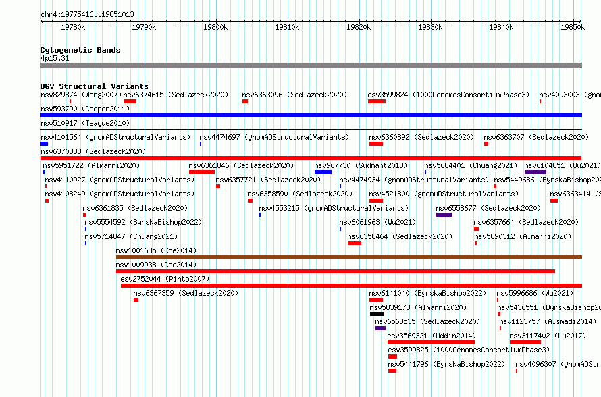Click nsv5441796 (ByrskaBishop2022) label
The height and width of the screenshot is (397, 601).
[x=446, y=364]
